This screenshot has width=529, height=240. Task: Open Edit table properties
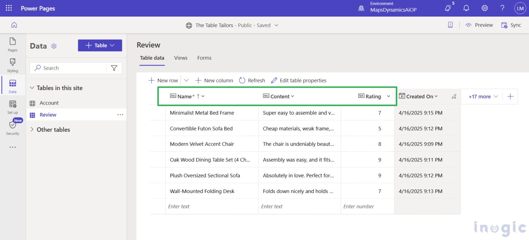(x=298, y=80)
